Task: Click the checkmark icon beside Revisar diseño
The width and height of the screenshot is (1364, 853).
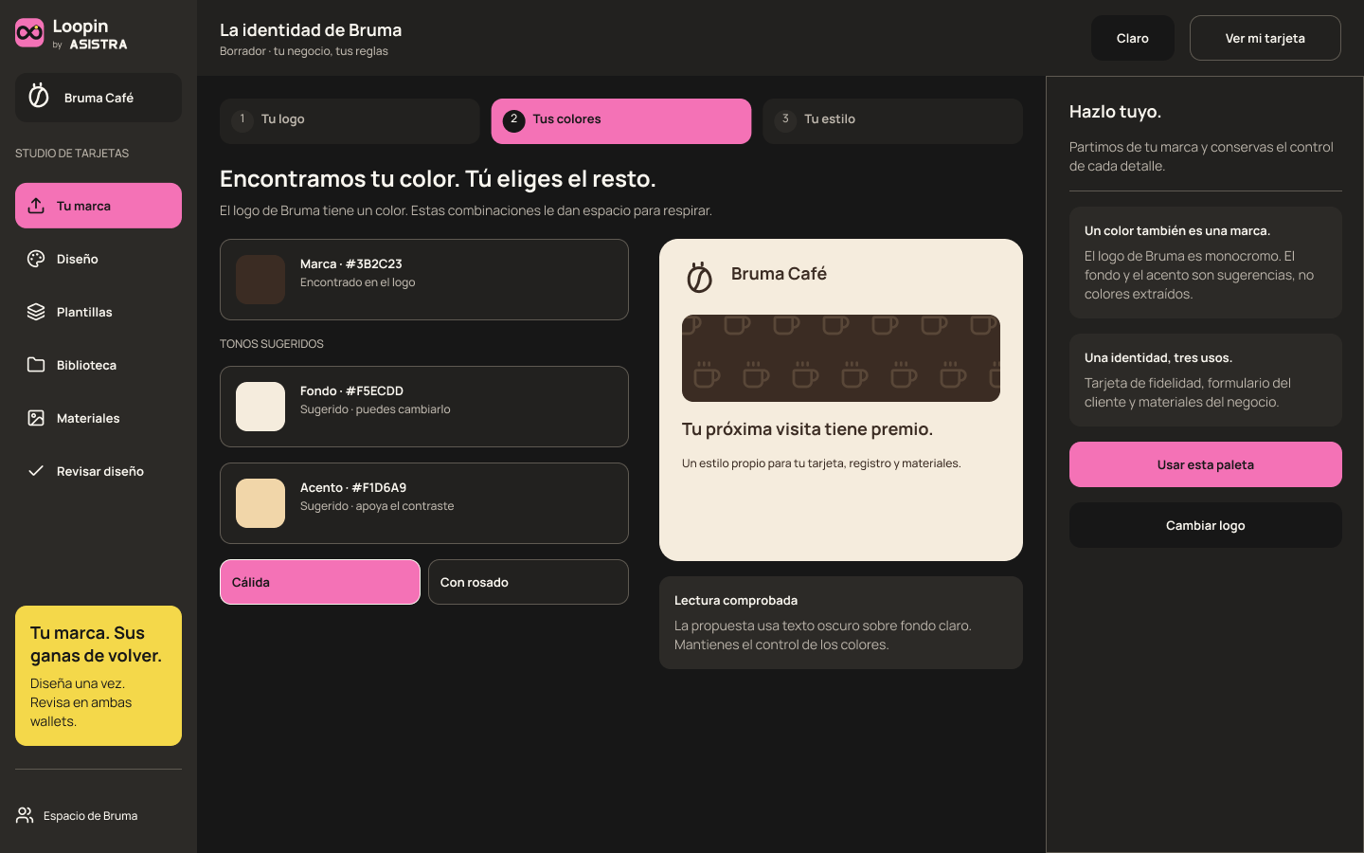Action: coord(36,471)
